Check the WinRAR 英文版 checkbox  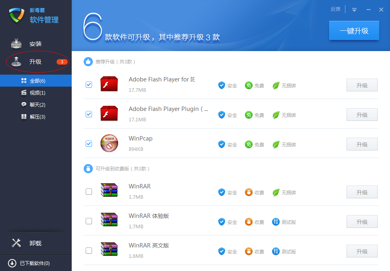pyautogui.click(x=89, y=251)
